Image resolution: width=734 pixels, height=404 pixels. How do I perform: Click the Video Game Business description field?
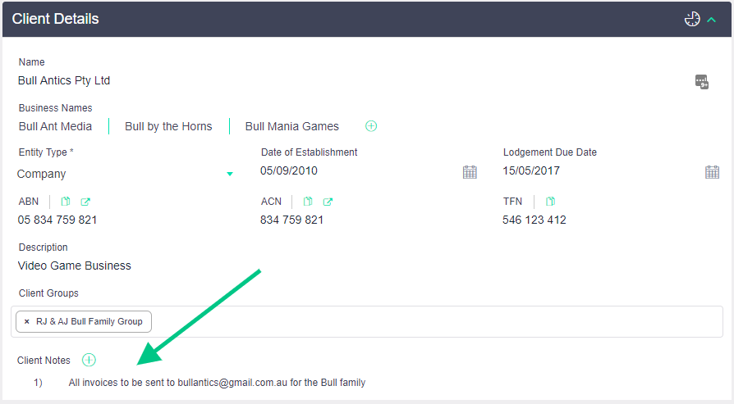point(75,266)
